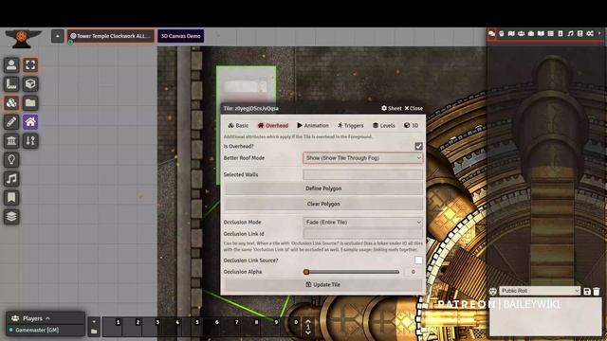Image resolution: width=607 pixels, height=341 pixels.
Task: Click the Occlusion Alpha value box
Action: coord(414,272)
